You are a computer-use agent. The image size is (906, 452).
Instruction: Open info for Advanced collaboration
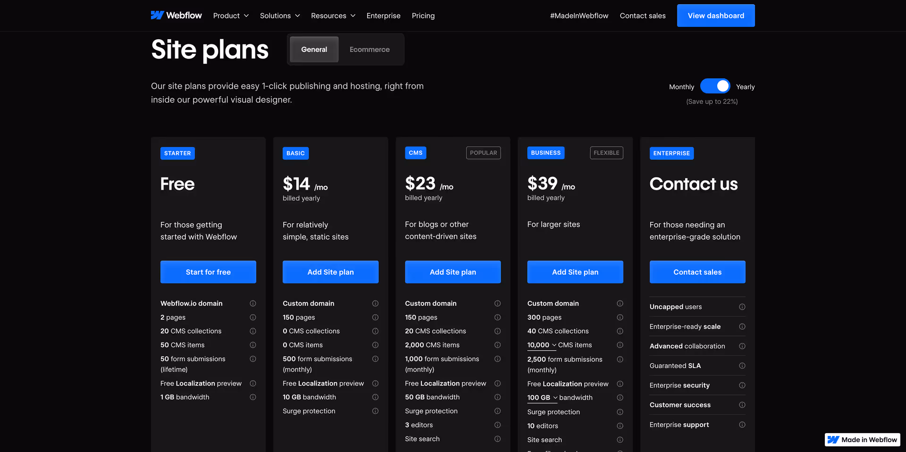coord(742,346)
